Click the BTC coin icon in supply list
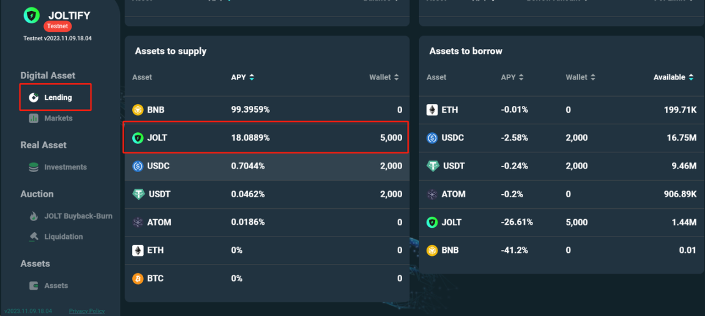This screenshot has height=316, width=705. 138,279
